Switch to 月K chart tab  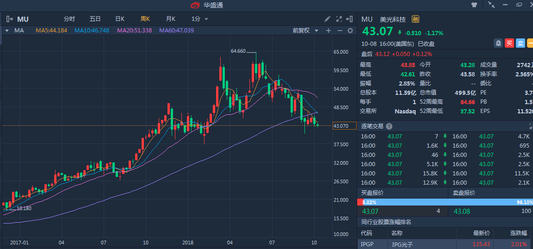pyautogui.click(x=171, y=19)
